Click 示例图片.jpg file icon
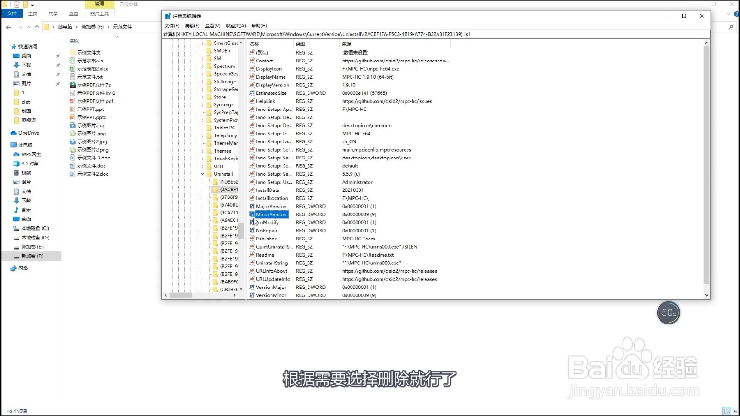The height and width of the screenshot is (416, 740). 73,126
